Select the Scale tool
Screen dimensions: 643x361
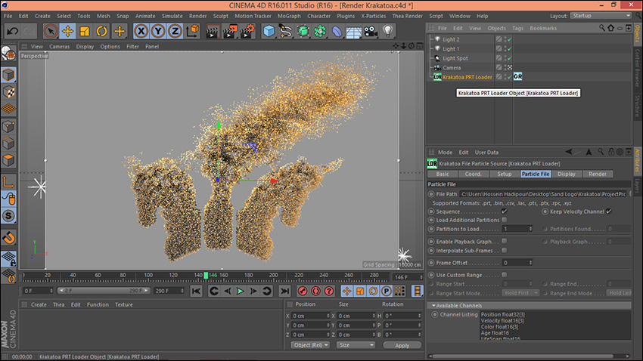click(x=85, y=31)
